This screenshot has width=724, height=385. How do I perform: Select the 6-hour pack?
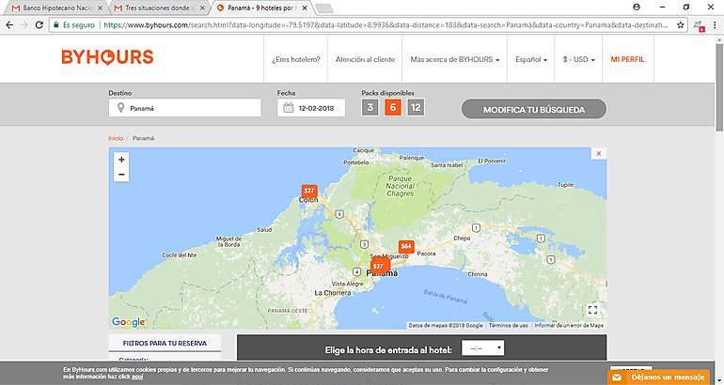(x=393, y=107)
